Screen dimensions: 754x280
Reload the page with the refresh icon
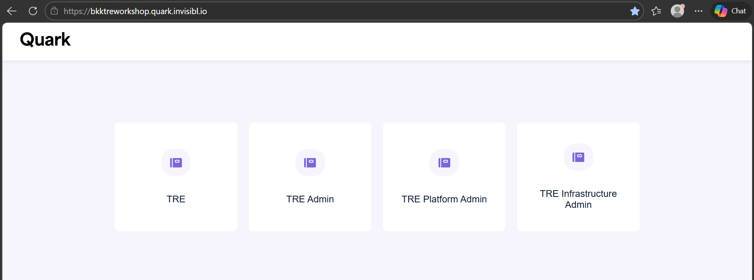(33, 11)
